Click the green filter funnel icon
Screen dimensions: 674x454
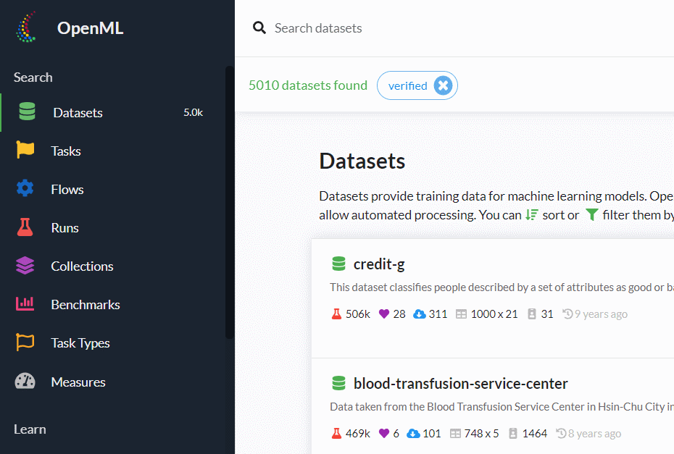pyautogui.click(x=592, y=215)
